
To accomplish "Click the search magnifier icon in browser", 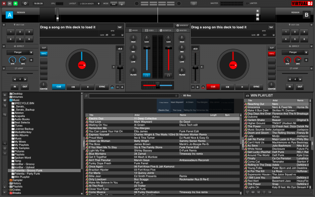I will point(86,96).
